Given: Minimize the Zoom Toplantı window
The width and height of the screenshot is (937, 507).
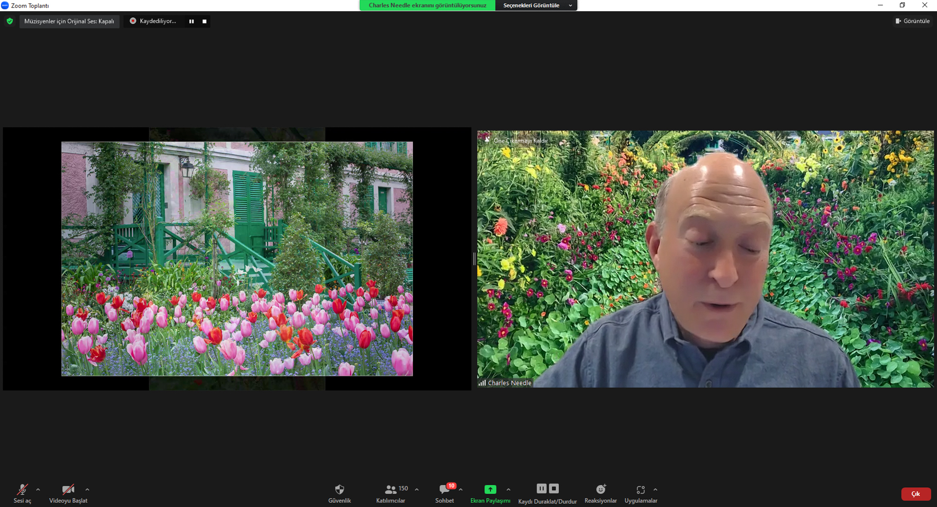Looking at the screenshot, I should (880, 5).
